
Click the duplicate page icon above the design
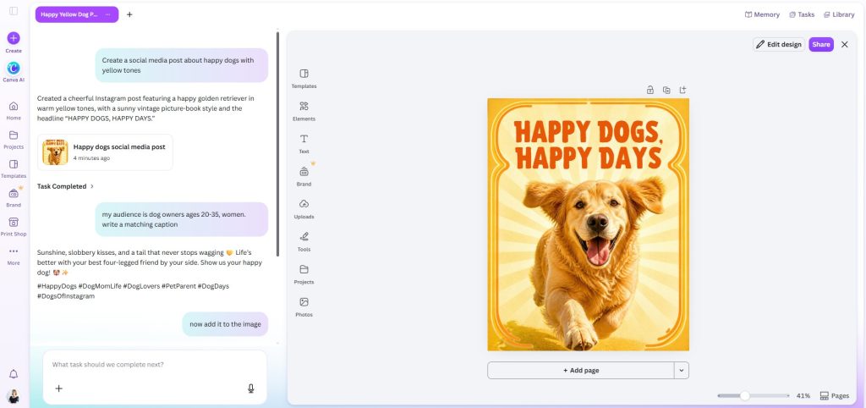(x=666, y=90)
